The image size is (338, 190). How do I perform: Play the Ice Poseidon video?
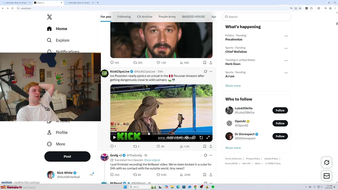[x=114, y=137]
